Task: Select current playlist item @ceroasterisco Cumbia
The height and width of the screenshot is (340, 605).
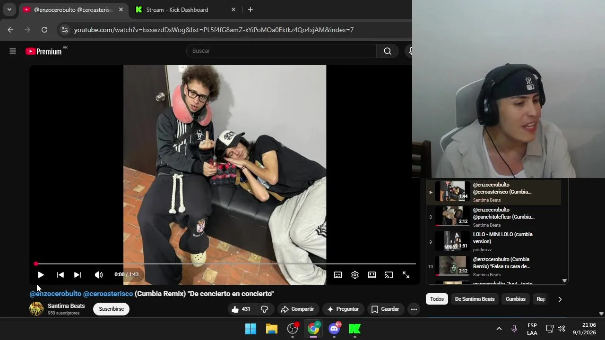Action: click(493, 192)
